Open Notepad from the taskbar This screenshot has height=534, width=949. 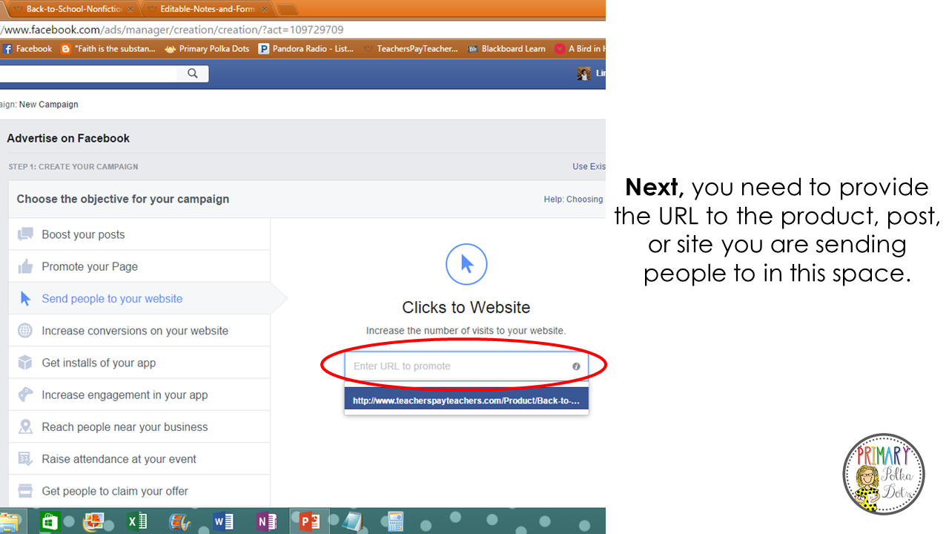(x=352, y=521)
